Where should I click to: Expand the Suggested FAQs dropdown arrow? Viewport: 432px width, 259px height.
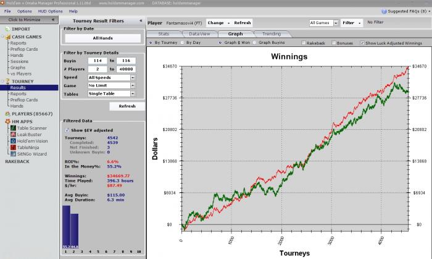click(430, 12)
